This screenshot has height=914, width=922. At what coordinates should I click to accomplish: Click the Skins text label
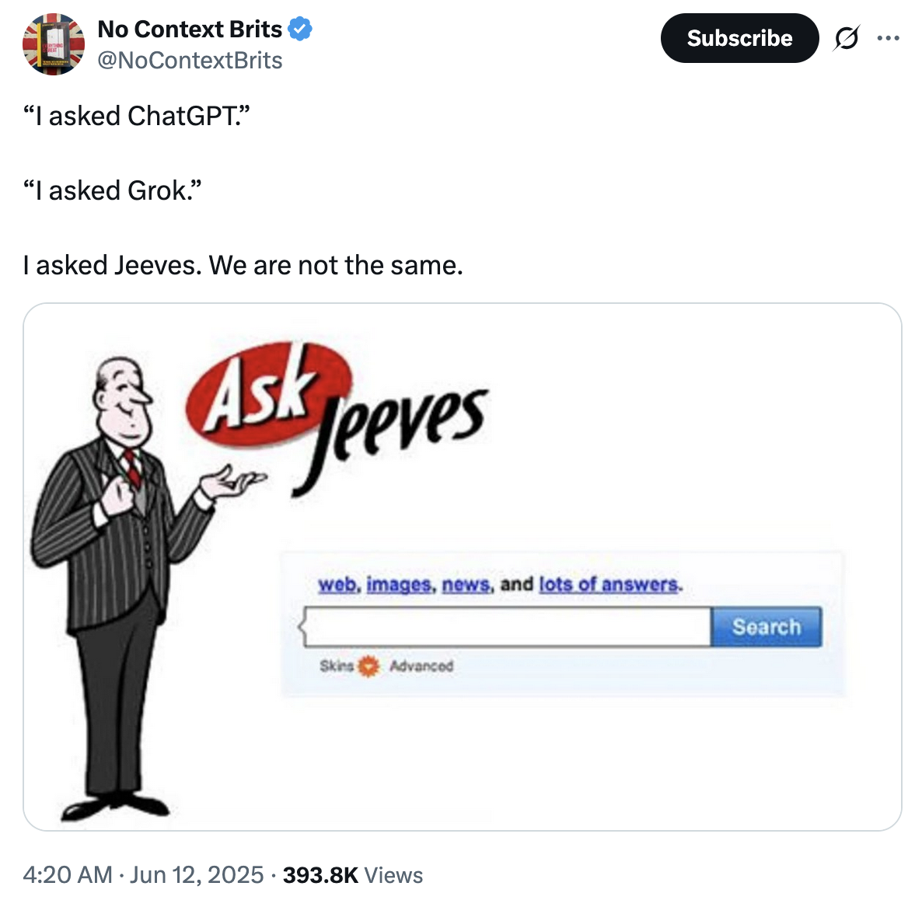pos(337,666)
